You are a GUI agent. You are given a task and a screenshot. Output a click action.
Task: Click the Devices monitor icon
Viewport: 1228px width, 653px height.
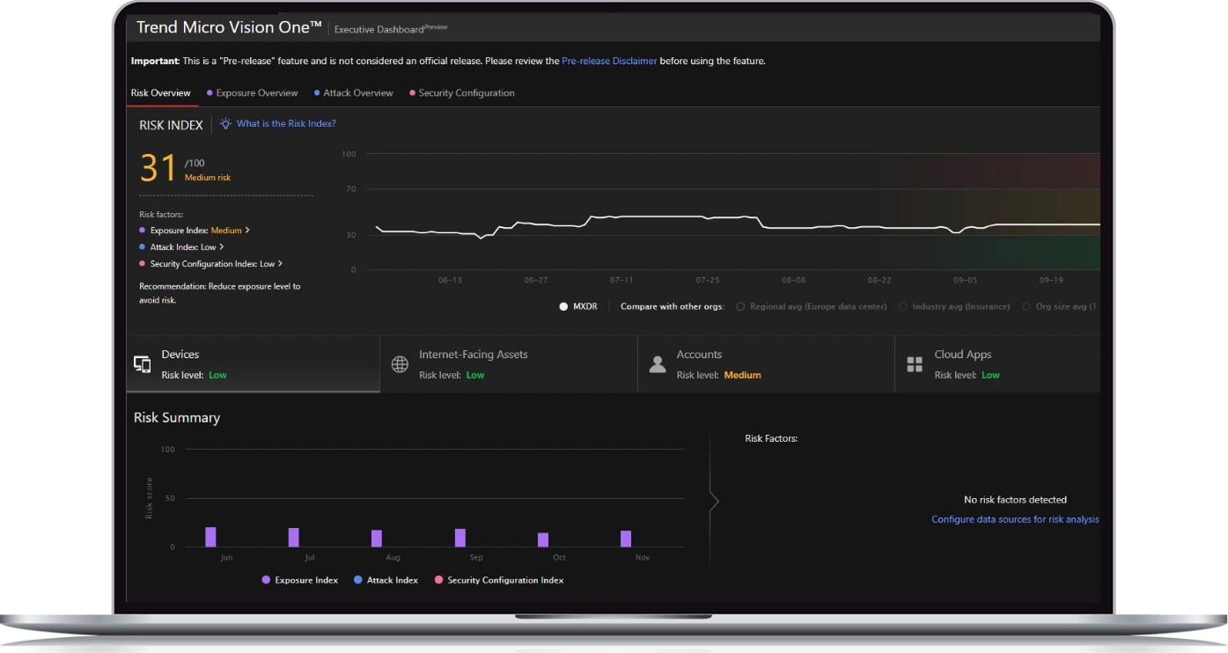[x=142, y=364]
